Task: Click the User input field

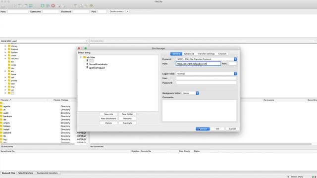Action: (206, 78)
